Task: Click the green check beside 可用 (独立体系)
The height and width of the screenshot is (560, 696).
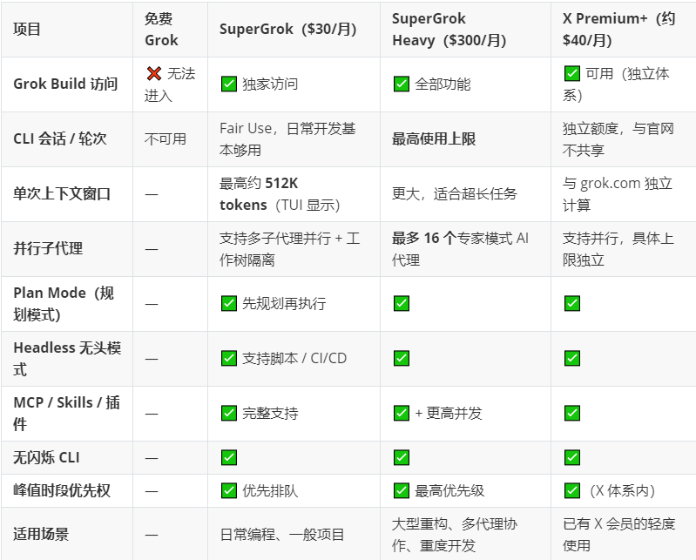Action: [572, 73]
